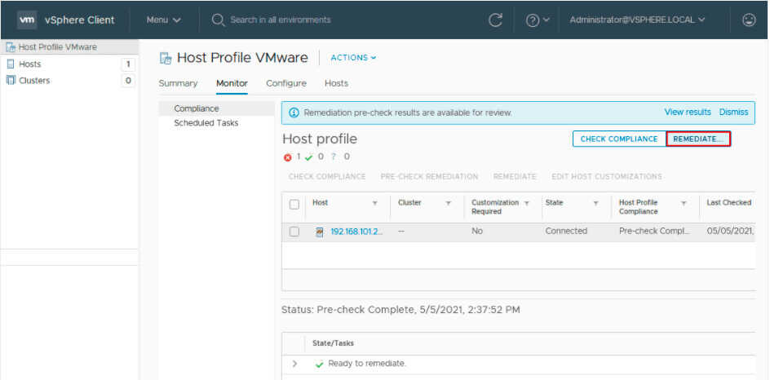Expand the Ready to remediate row

click(x=294, y=364)
